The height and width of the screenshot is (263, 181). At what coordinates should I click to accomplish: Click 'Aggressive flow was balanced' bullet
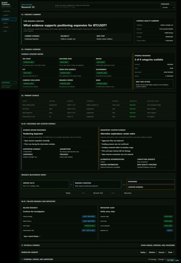click(x=113, y=141)
